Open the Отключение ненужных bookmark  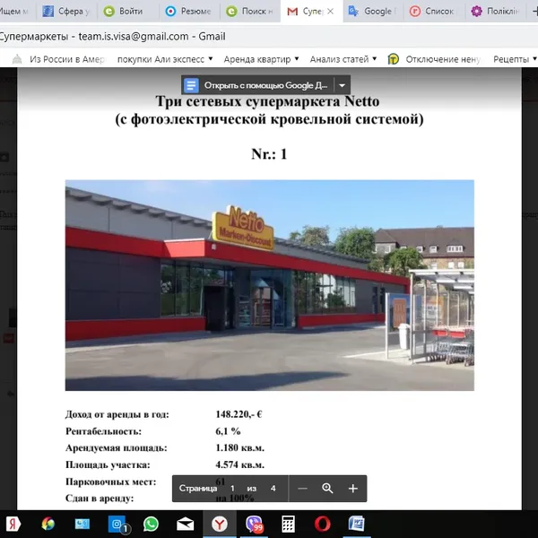(434, 59)
